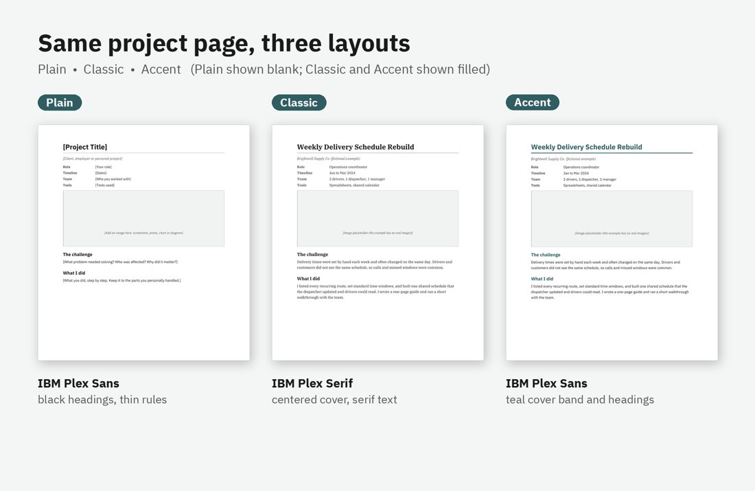Click 'teal cover band and headings' description
755x491 pixels.
click(580, 400)
